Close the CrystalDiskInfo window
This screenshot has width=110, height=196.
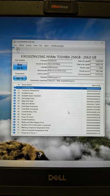(102, 43)
